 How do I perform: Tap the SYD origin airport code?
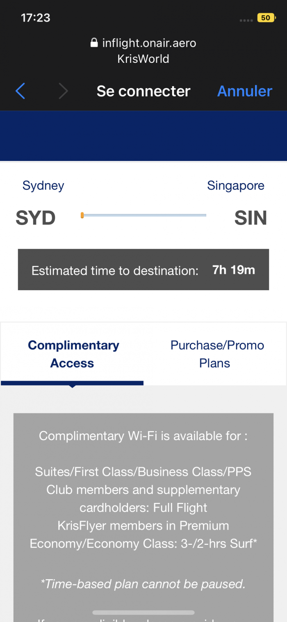[36, 218]
